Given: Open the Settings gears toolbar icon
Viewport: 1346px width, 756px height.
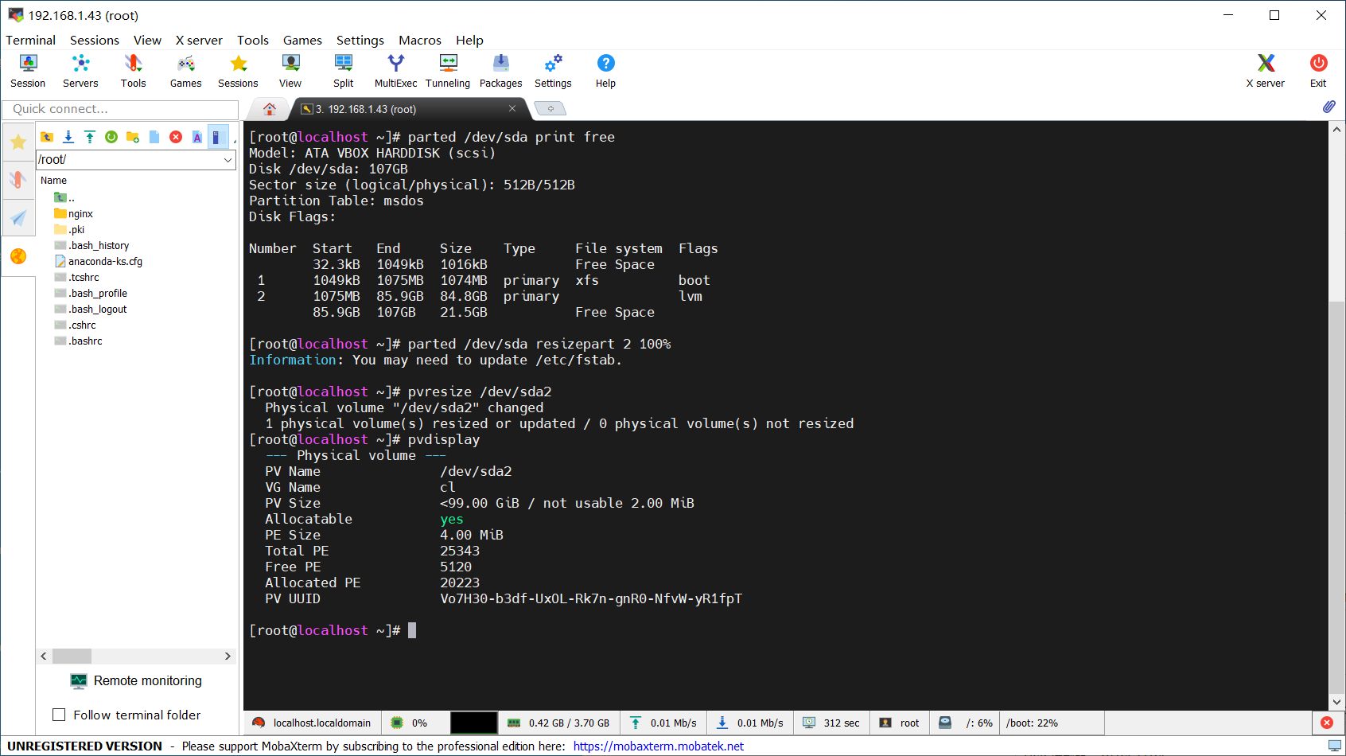Looking at the screenshot, I should point(553,71).
